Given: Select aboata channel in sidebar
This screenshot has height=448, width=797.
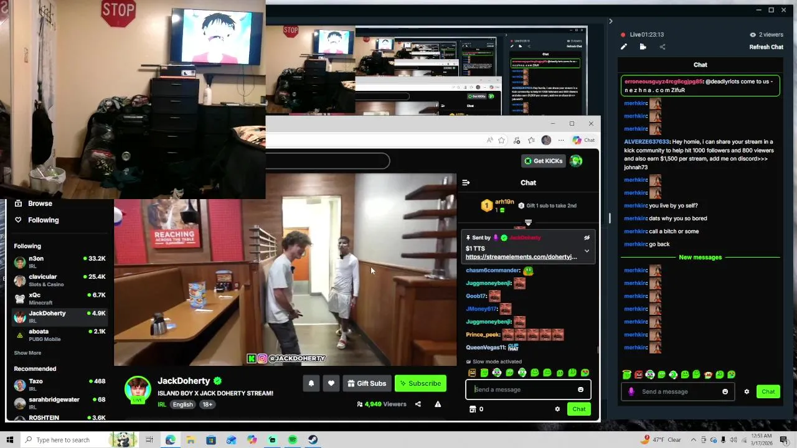Looking at the screenshot, I should [60, 335].
